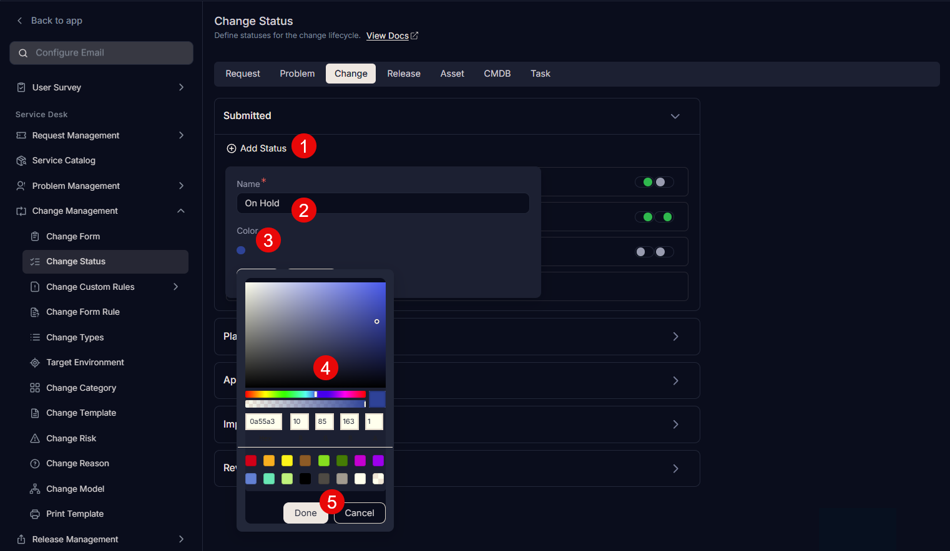950x551 pixels.
Task: Click the Change Status checklist icon
Action: [x=35, y=262]
